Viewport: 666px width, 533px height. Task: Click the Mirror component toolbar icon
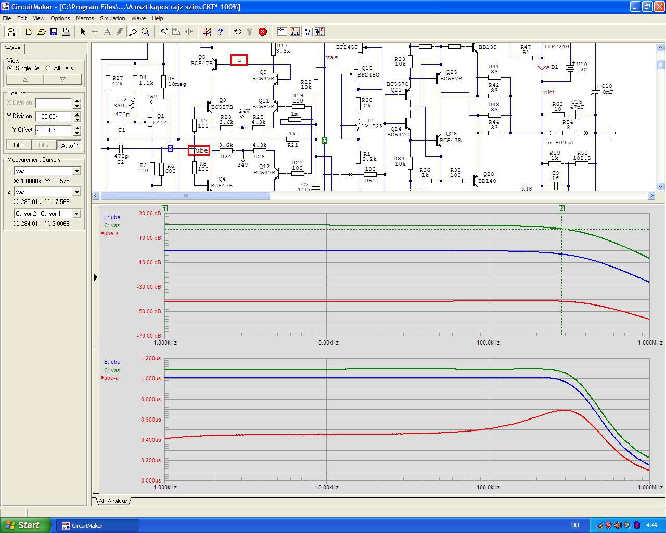click(x=188, y=32)
